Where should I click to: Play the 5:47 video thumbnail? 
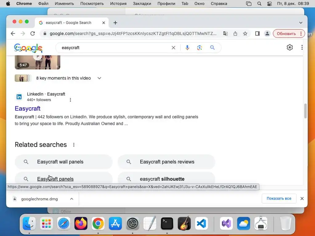point(37,62)
